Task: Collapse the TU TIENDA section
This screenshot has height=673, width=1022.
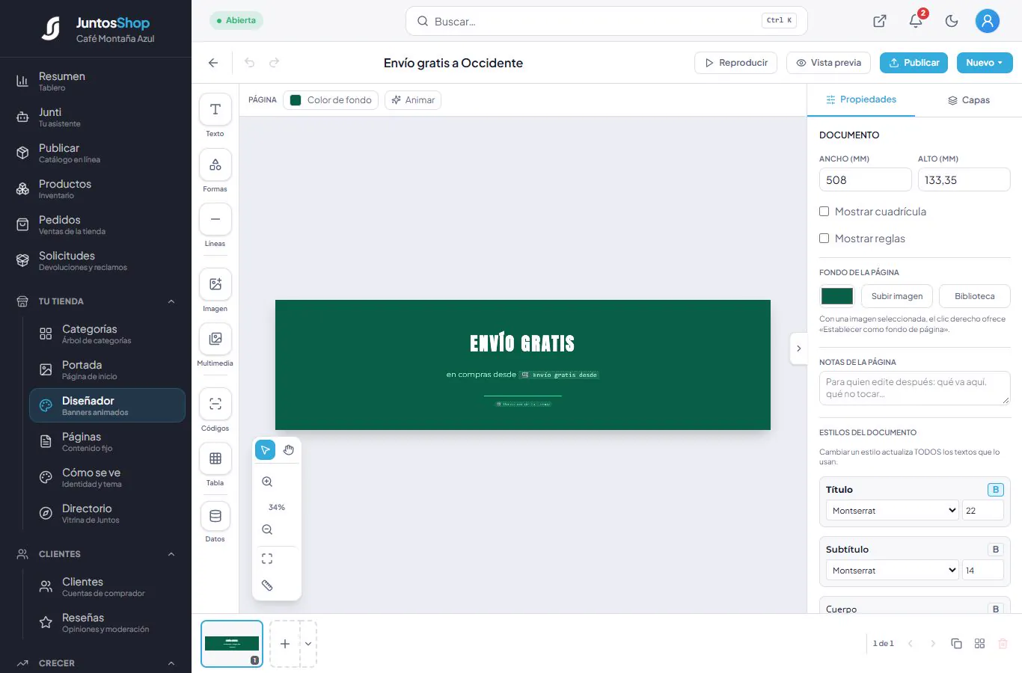Action: [x=171, y=301]
